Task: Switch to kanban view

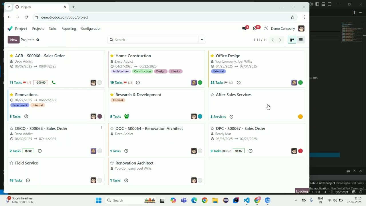Action: pos(292,40)
